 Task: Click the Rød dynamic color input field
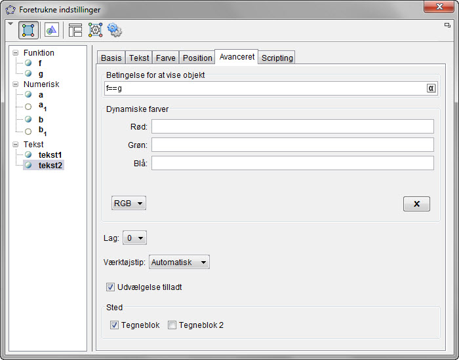292,126
